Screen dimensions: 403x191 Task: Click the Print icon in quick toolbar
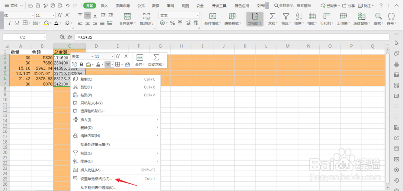click(x=53, y=5)
